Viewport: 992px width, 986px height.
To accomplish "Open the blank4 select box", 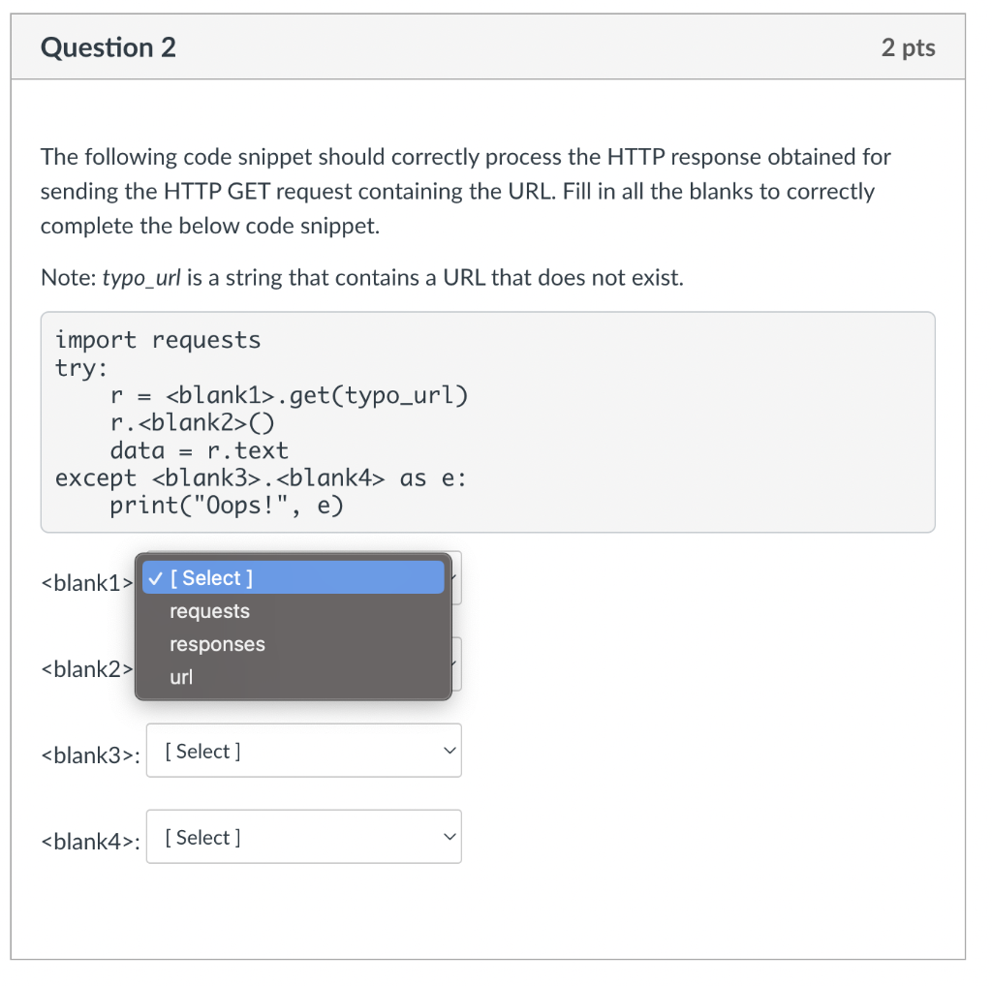I will tap(303, 837).
